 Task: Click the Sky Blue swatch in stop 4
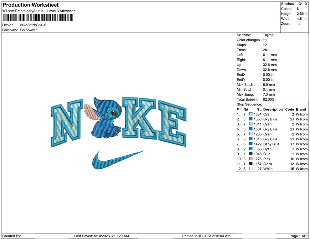[251, 129]
